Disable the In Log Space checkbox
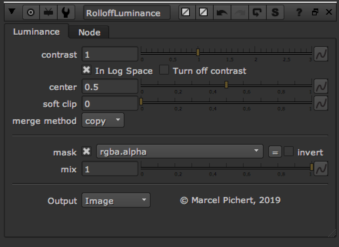This screenshot has width=339, height=247. pyautogui.click(x=87, y=70)
